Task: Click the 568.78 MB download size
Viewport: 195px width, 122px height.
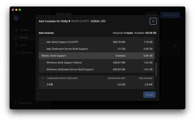Action: point(119,42)
